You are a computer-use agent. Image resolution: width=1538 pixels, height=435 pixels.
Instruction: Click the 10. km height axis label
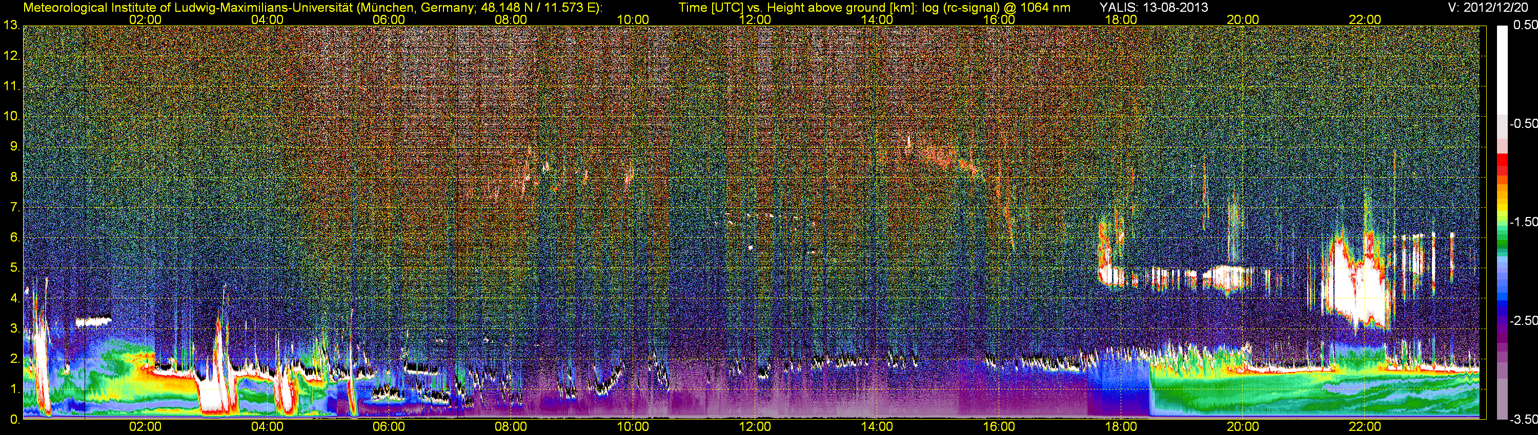(x=11, y=116)
